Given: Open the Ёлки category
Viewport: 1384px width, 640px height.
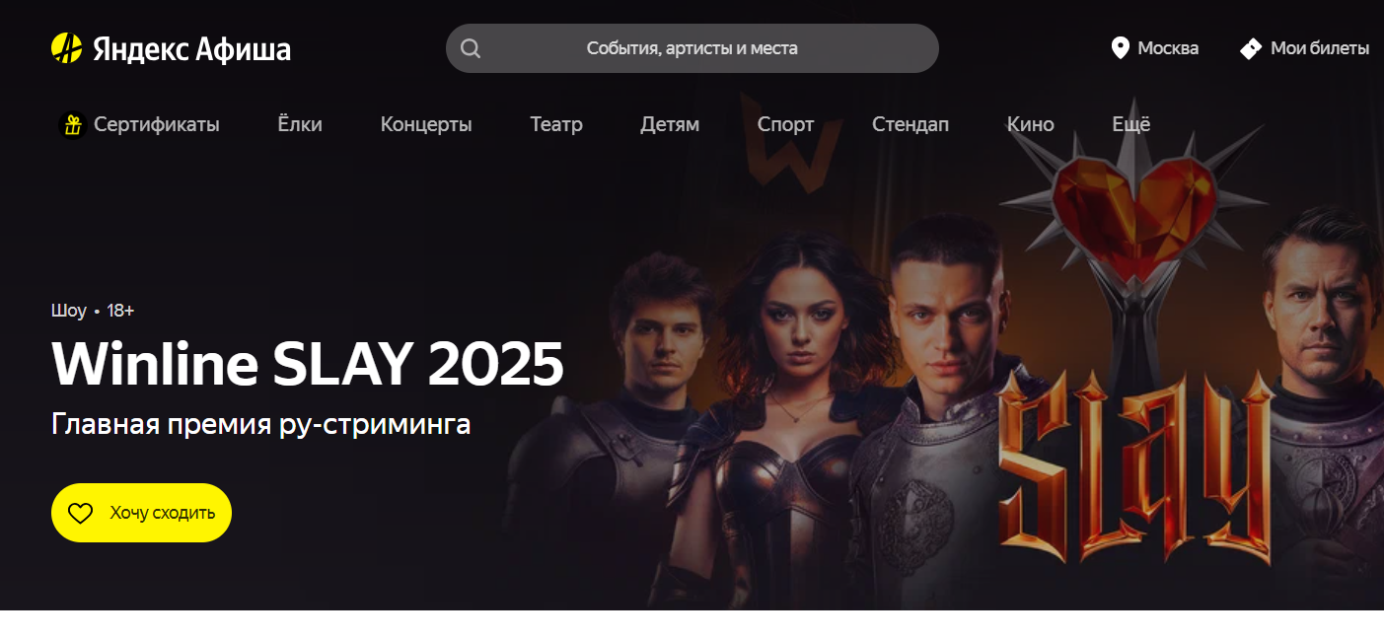Looking at the screenshot, I should 300,125.
